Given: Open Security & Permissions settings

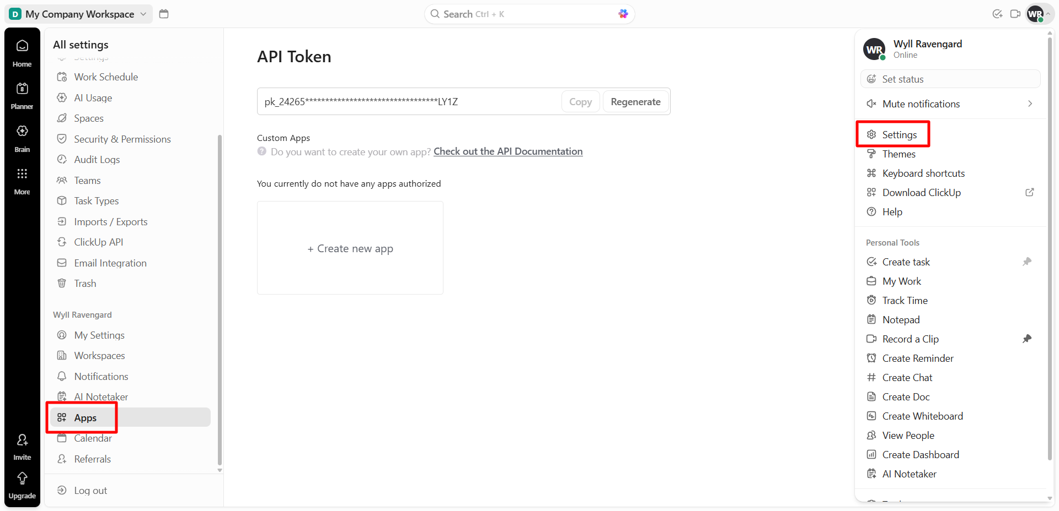Looking at the screenshot, I should tap(122, 139).
